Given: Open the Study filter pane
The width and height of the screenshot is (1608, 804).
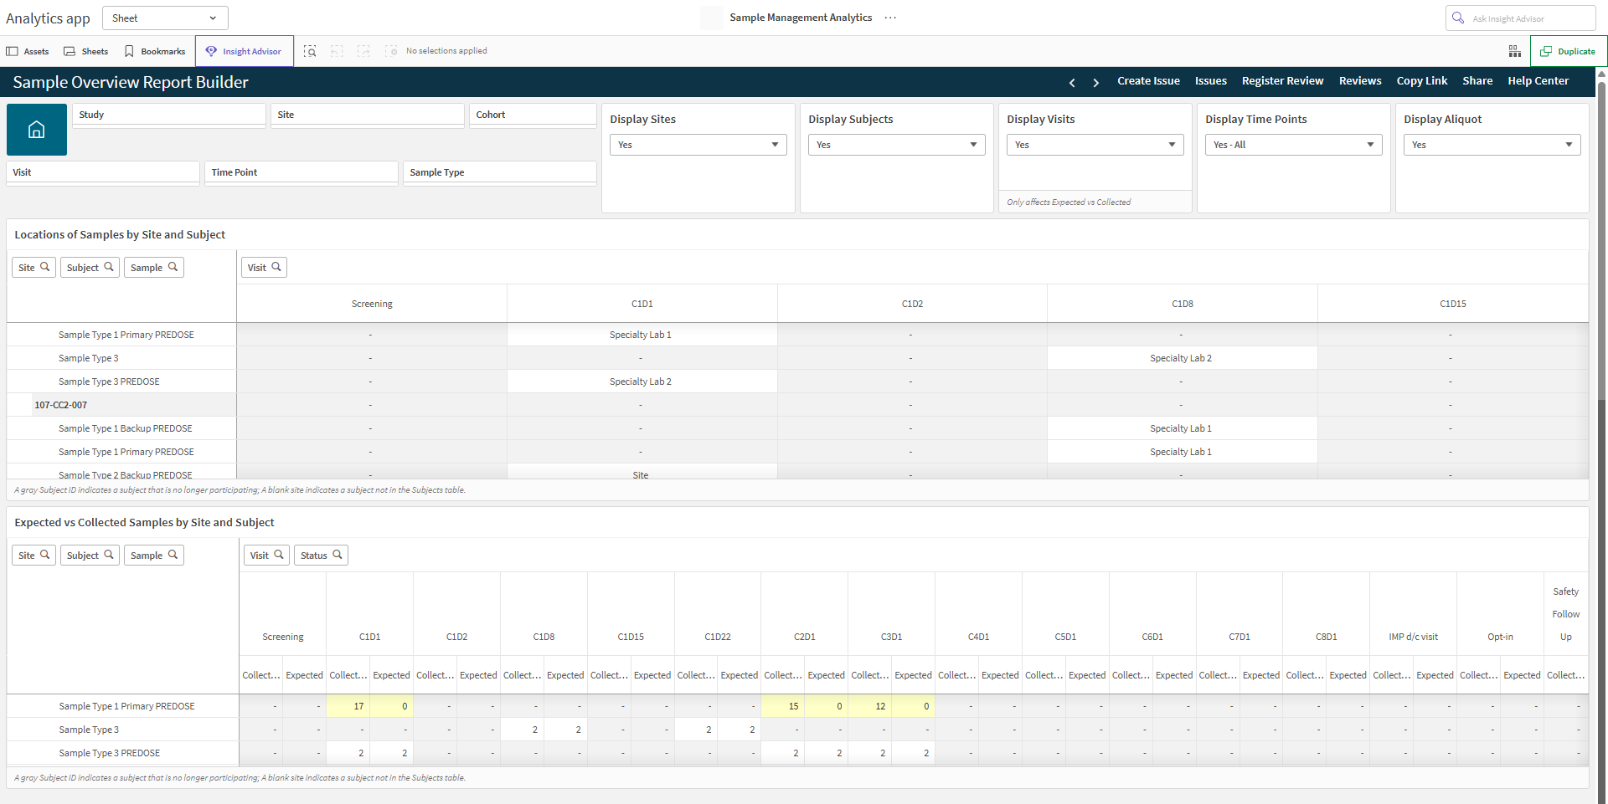Looking at the screenshot, I should tap(168, 115).
